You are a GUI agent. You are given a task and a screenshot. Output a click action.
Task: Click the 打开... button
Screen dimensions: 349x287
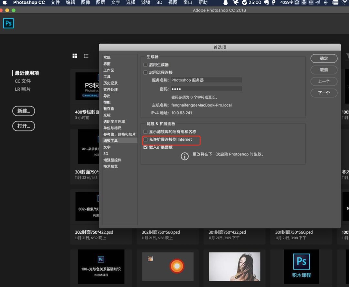24,126
